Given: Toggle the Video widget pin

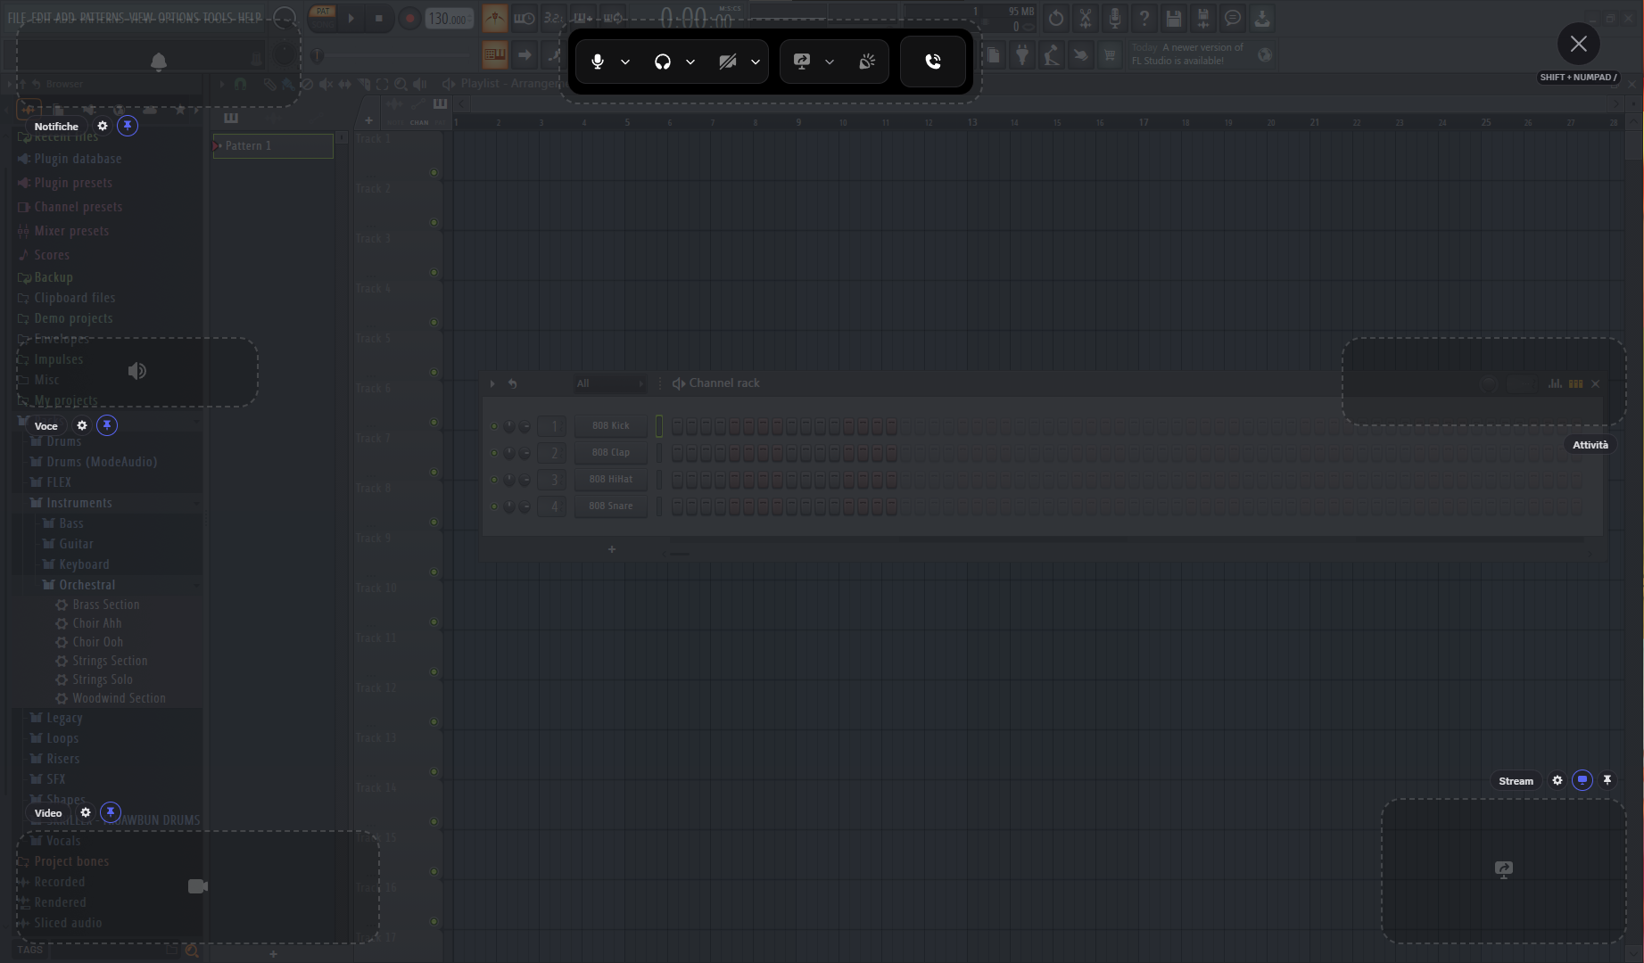Looking at the screenshot, I should click(111, 812).
